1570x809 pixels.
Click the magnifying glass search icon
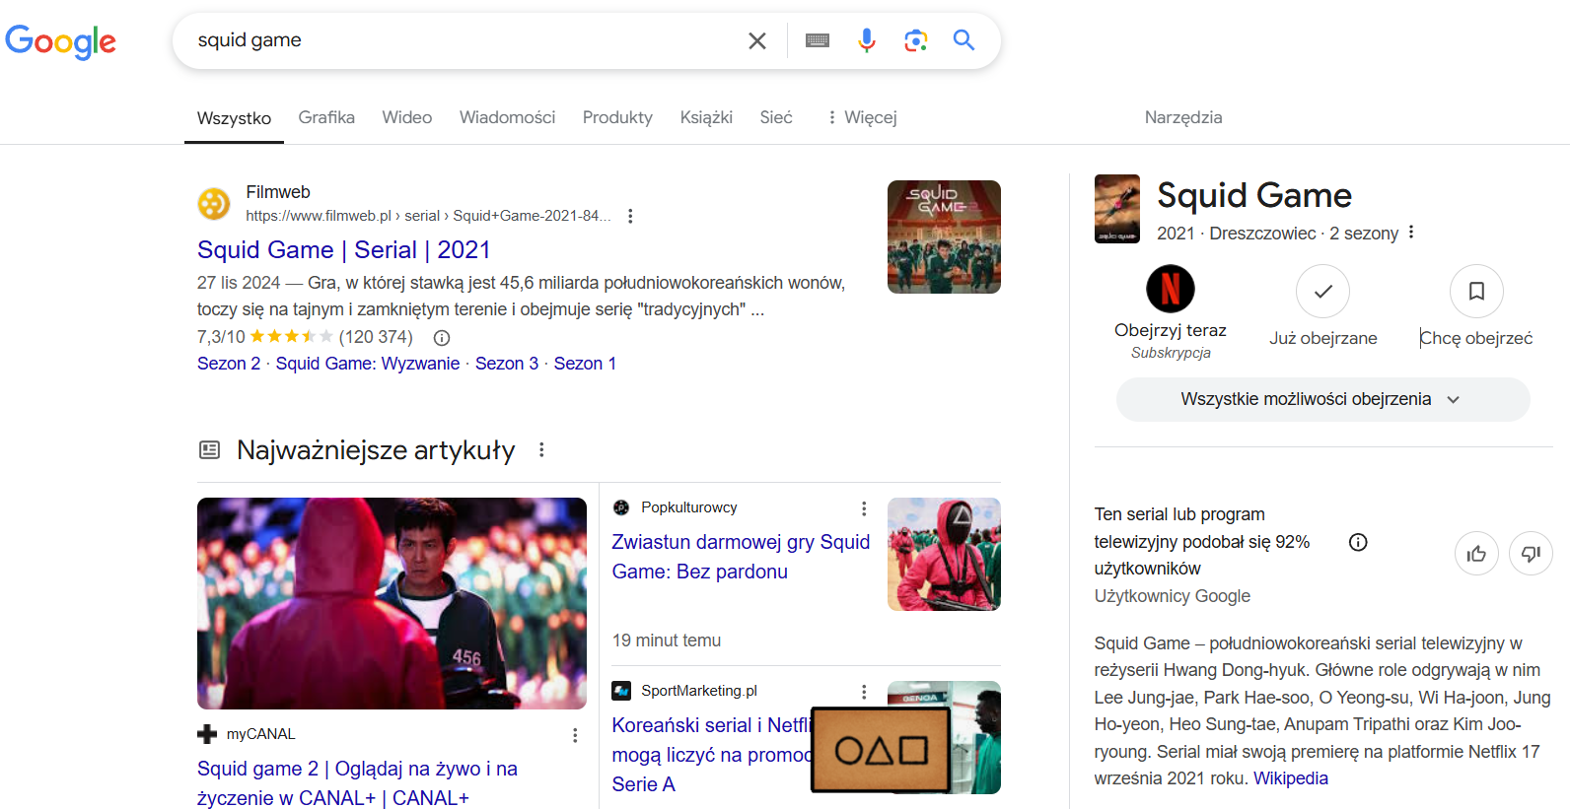963,40
